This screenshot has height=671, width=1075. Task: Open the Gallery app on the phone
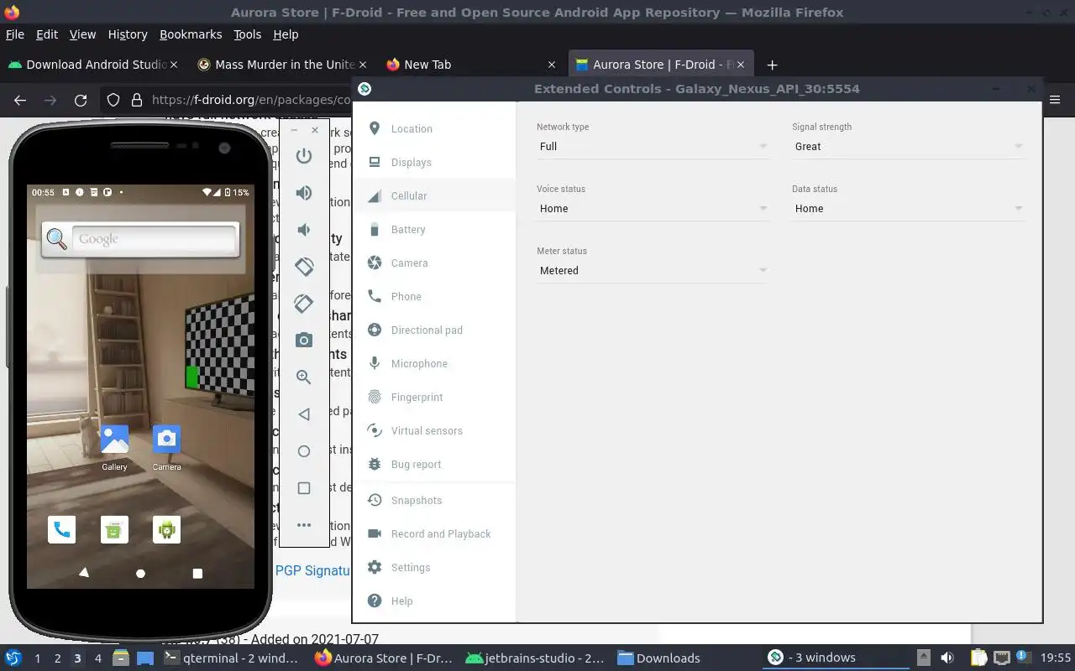click(x=114, y=446)
